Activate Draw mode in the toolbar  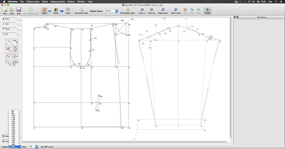point(44,11)
